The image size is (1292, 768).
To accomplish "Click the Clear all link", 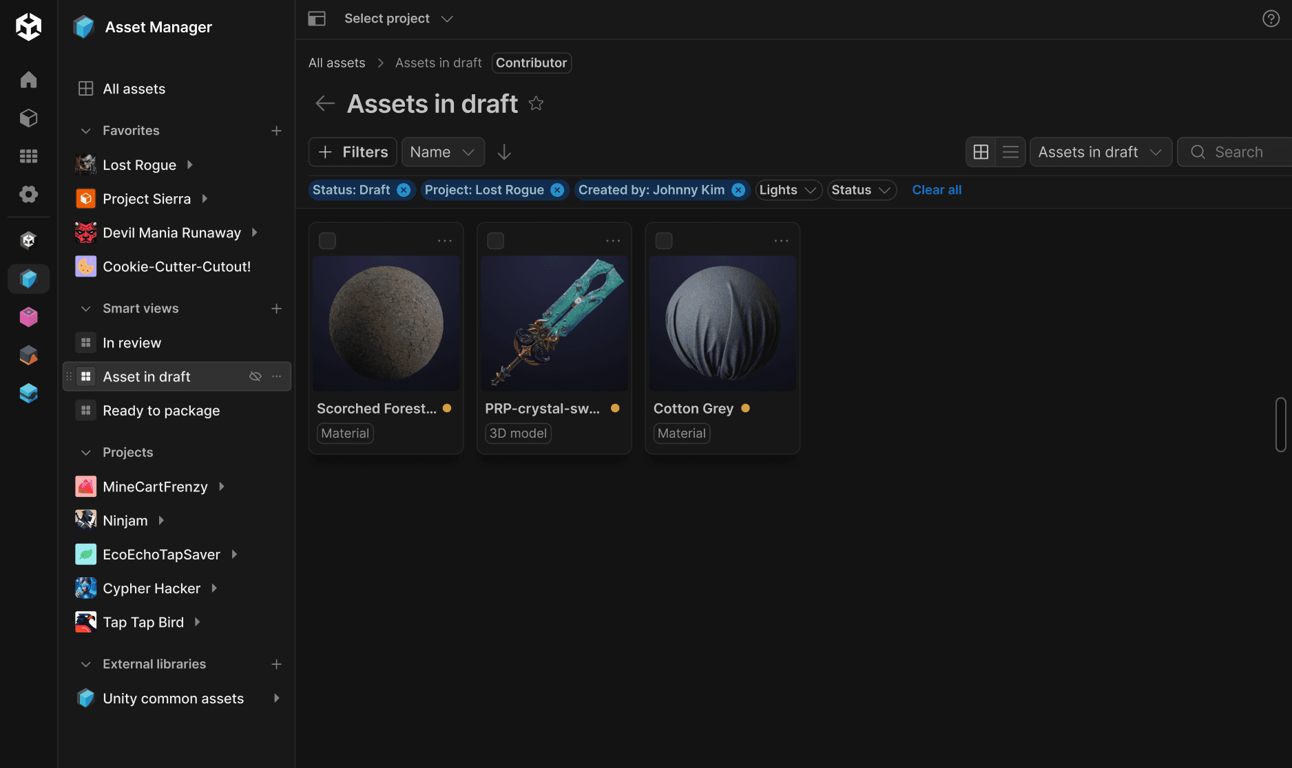I will click(x=937, y=190).
